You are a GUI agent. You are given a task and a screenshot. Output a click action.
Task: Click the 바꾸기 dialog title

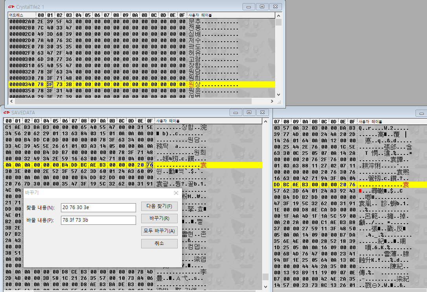coord(32,193)
